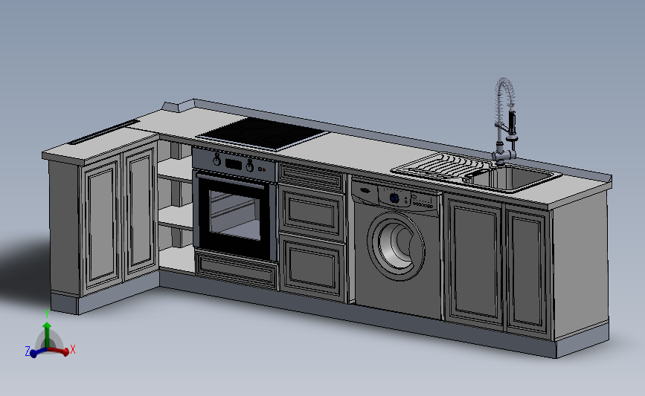Select the left oven control knob
Viewport: 645px width, 396px height.
pyautogui.click(x=216, y=160)
